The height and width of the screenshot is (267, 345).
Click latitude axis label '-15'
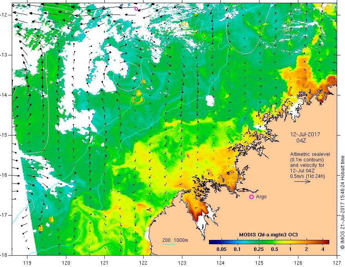coord(4,135)
